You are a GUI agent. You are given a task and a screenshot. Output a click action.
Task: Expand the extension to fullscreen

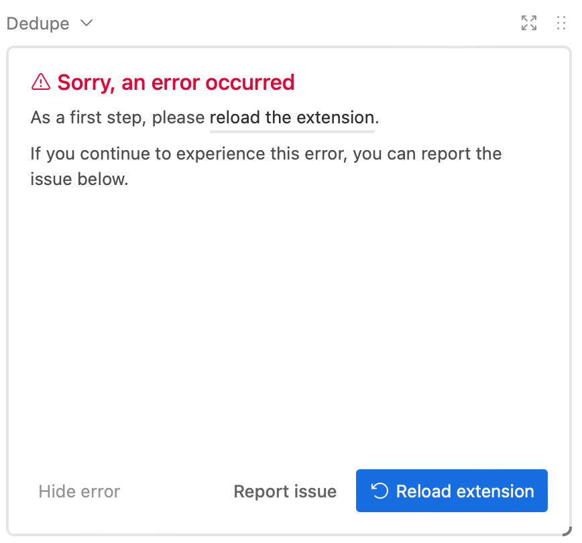tap(528, 23)
